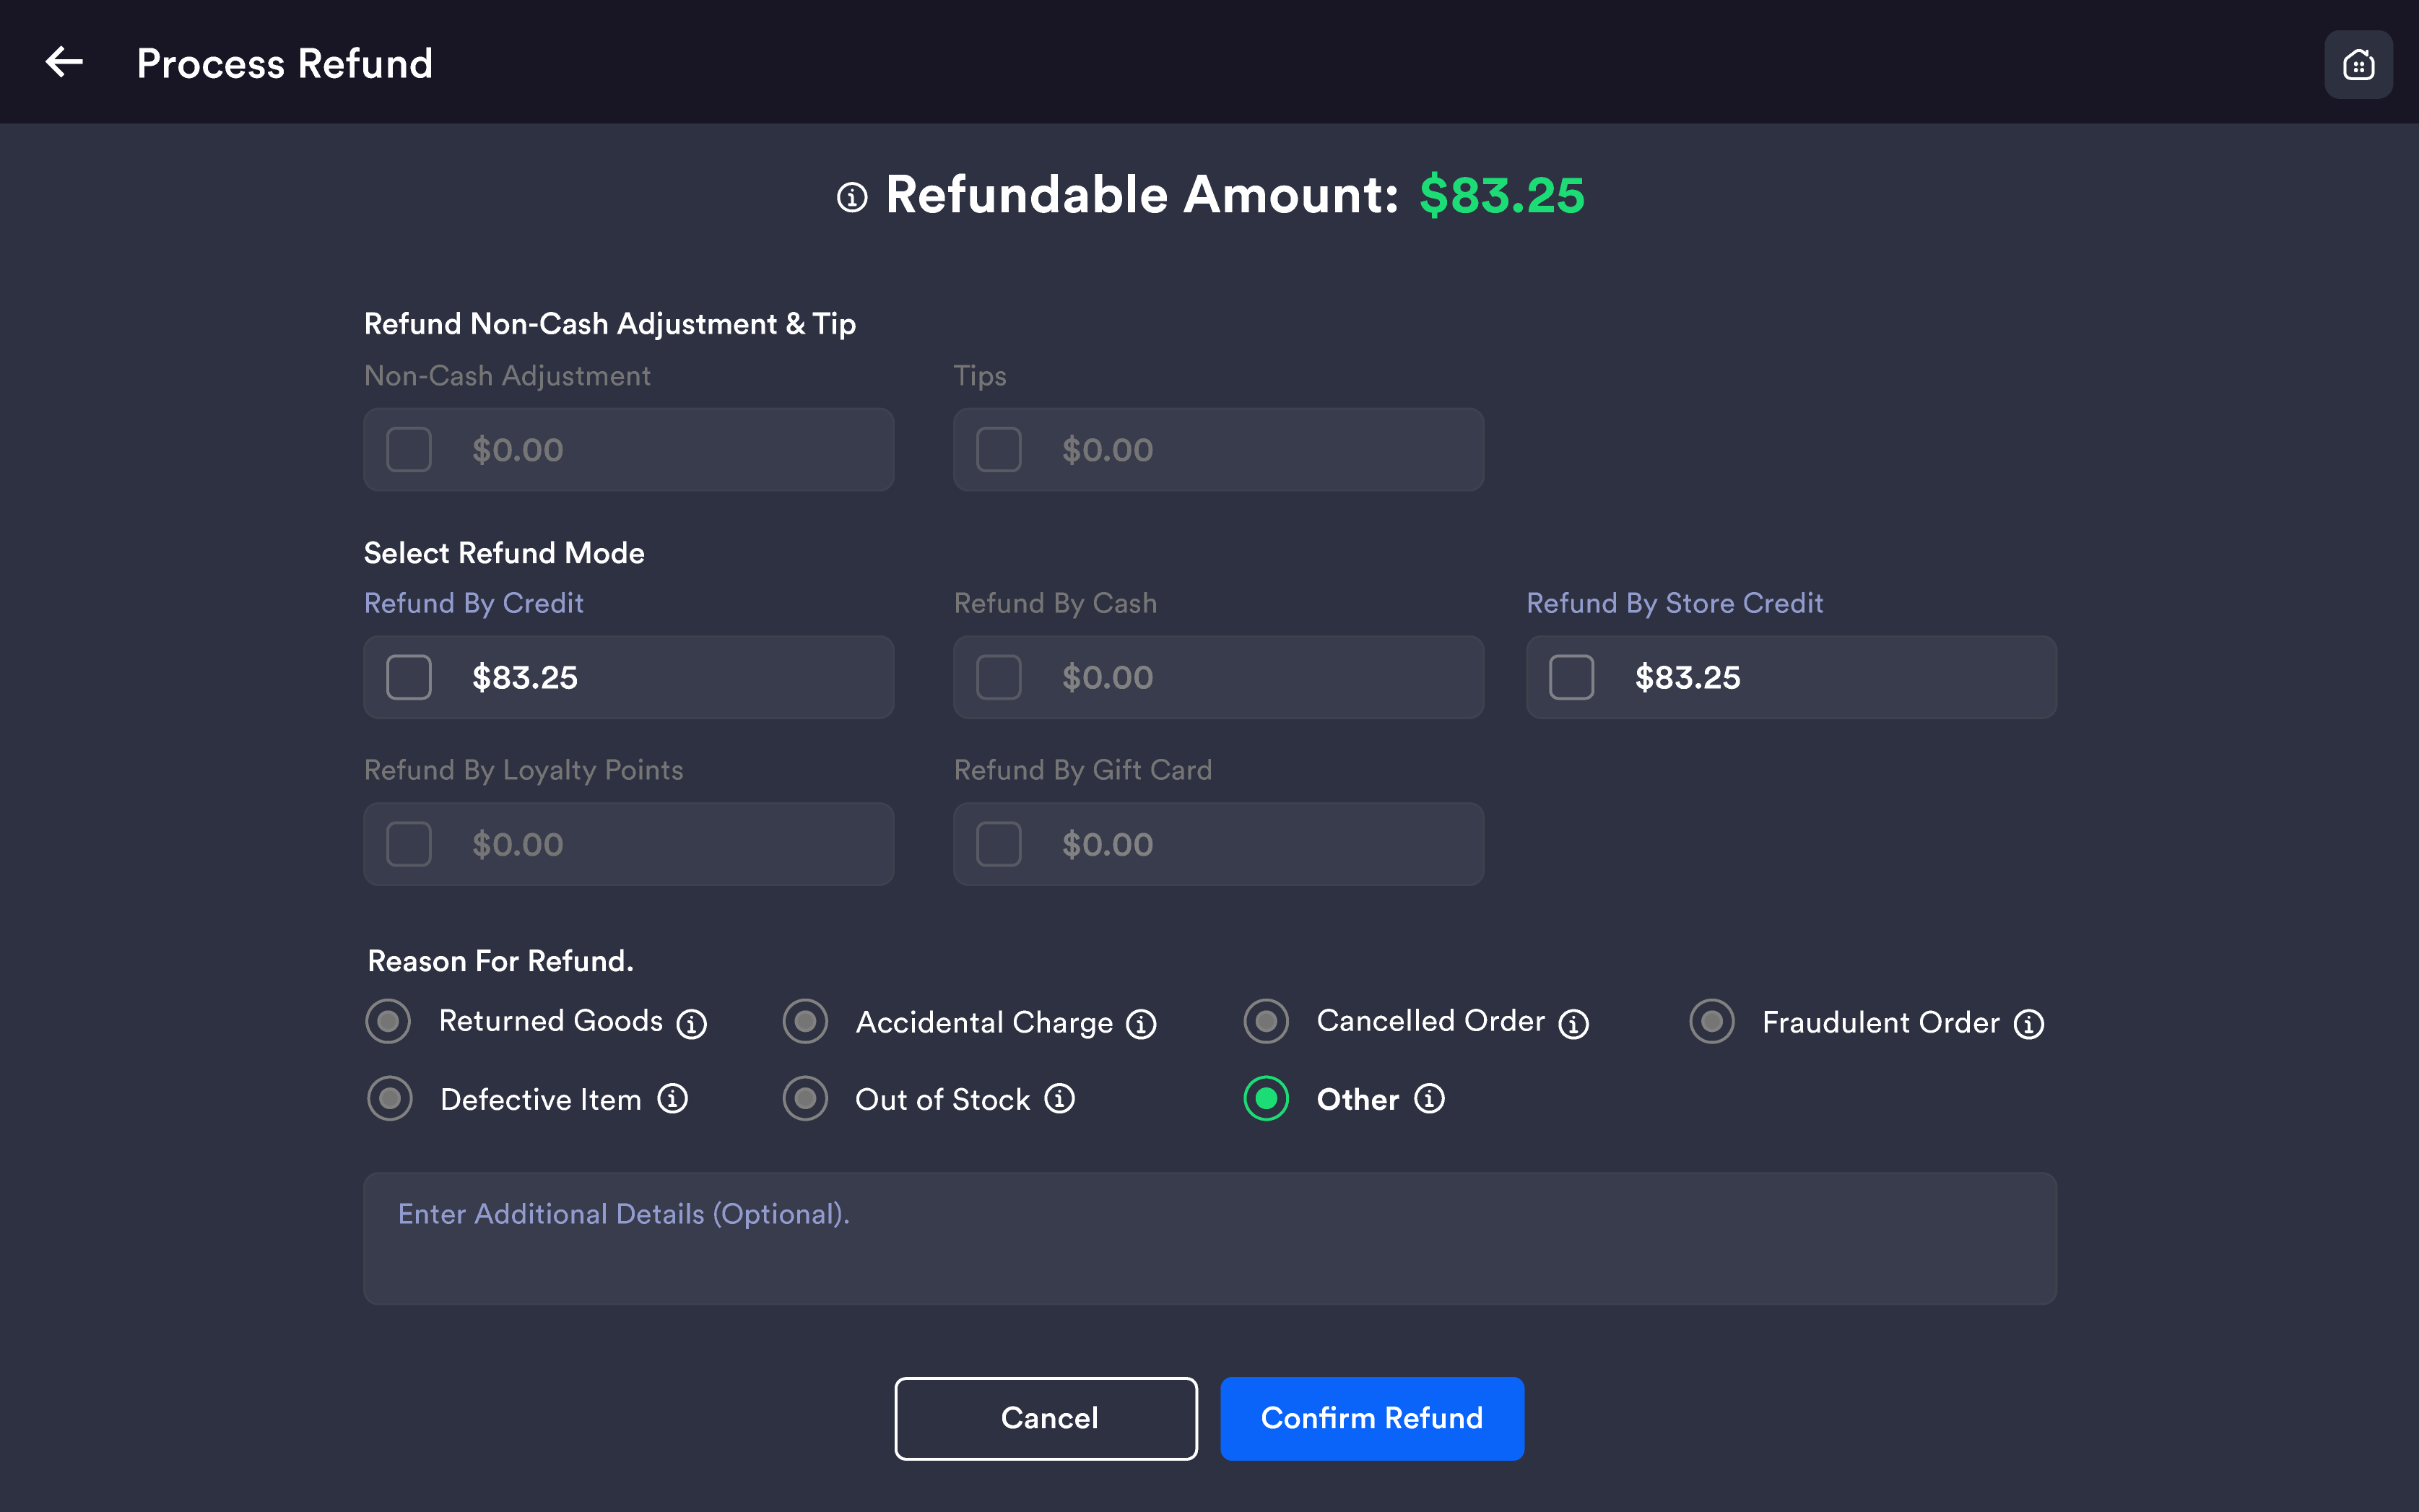Show info for Accidental Charge reason

point(1141,1023)
